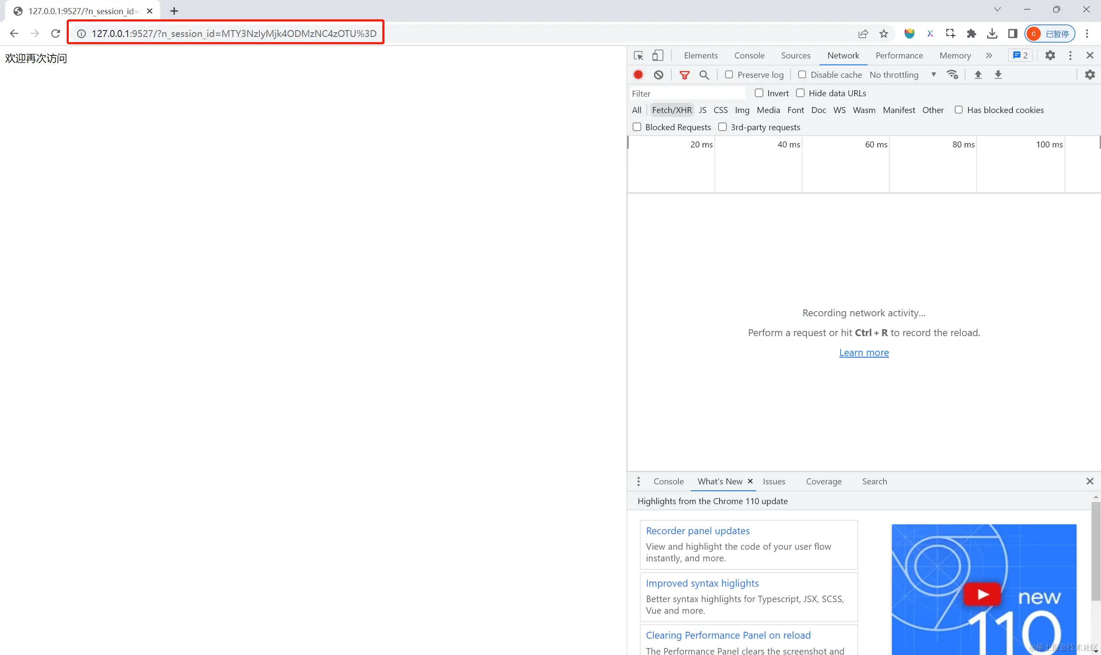Open network conditions wifi icon
Screen dimensions: 1101x655
click(952, 75)
